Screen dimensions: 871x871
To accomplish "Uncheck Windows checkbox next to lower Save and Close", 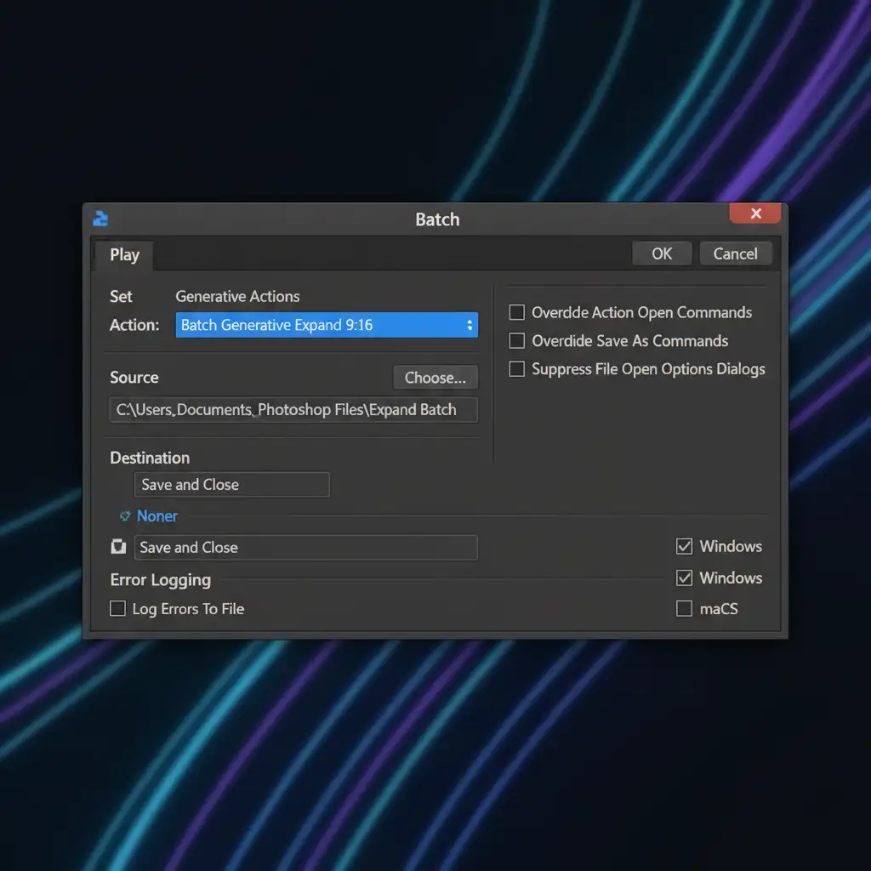I will coord(684,547).
